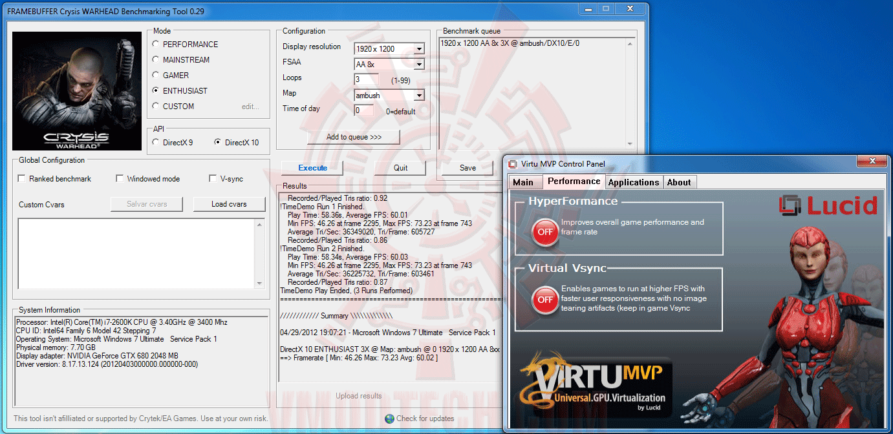Click Check for updates link
This screenshot has height=434, width=893.
click(x=425, y=418)
